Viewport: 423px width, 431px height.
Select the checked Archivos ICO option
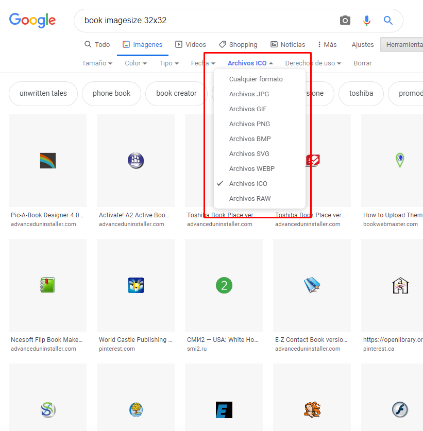259,184
